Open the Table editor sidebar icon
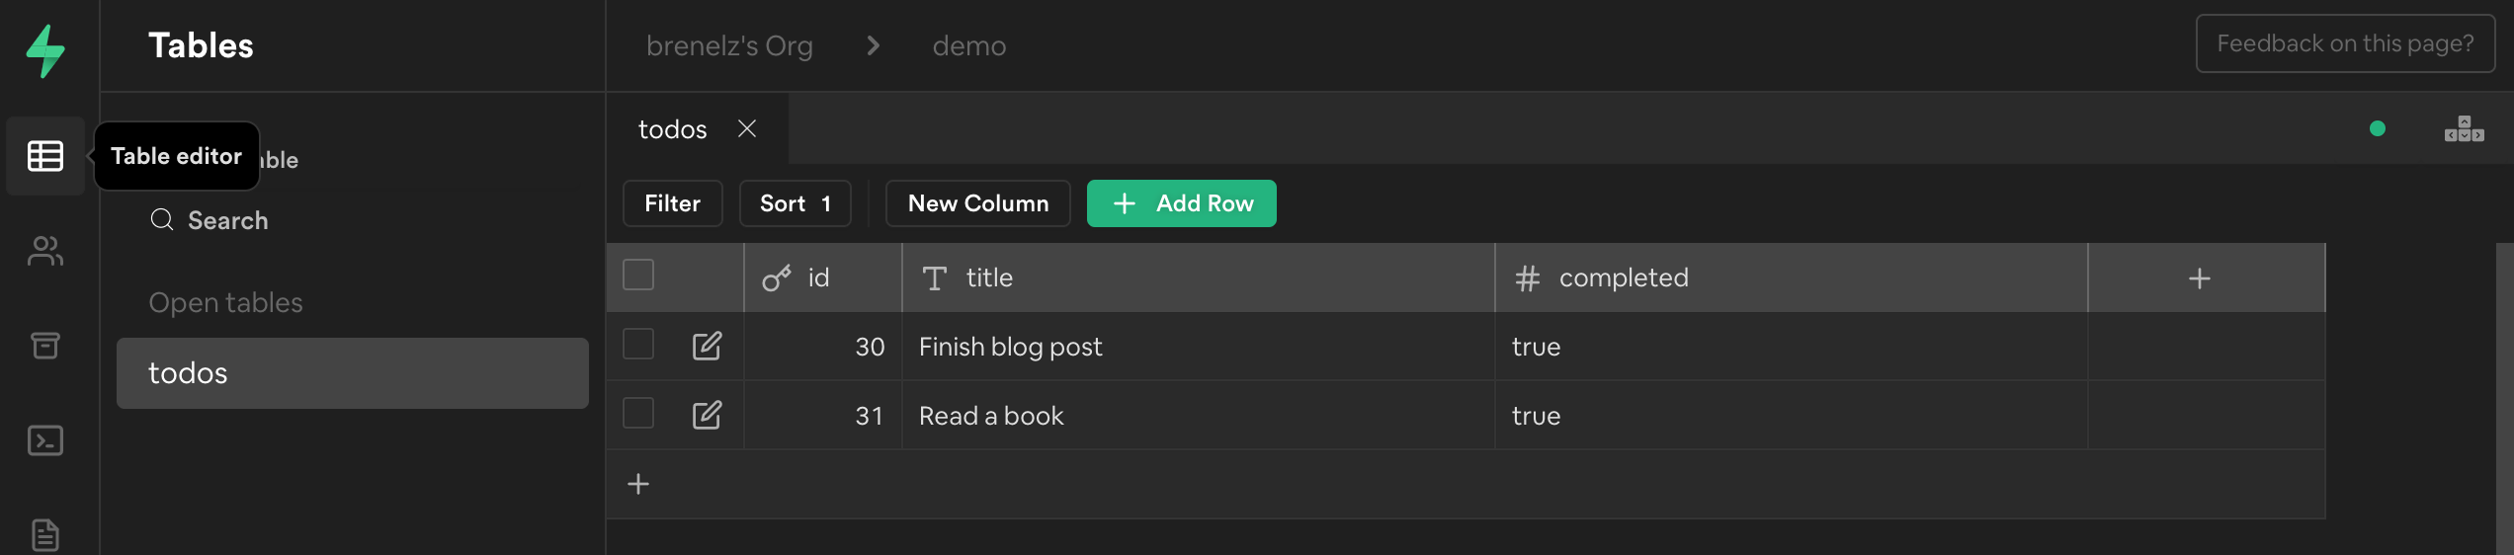This screenshot has width=2514, height=555. click(45, 156)
